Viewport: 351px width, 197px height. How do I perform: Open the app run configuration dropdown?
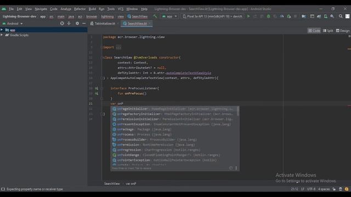169,16
